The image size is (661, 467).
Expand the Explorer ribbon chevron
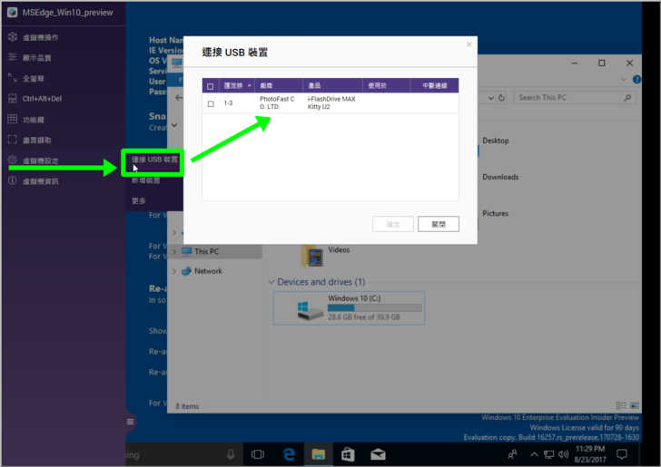point(624,79)
